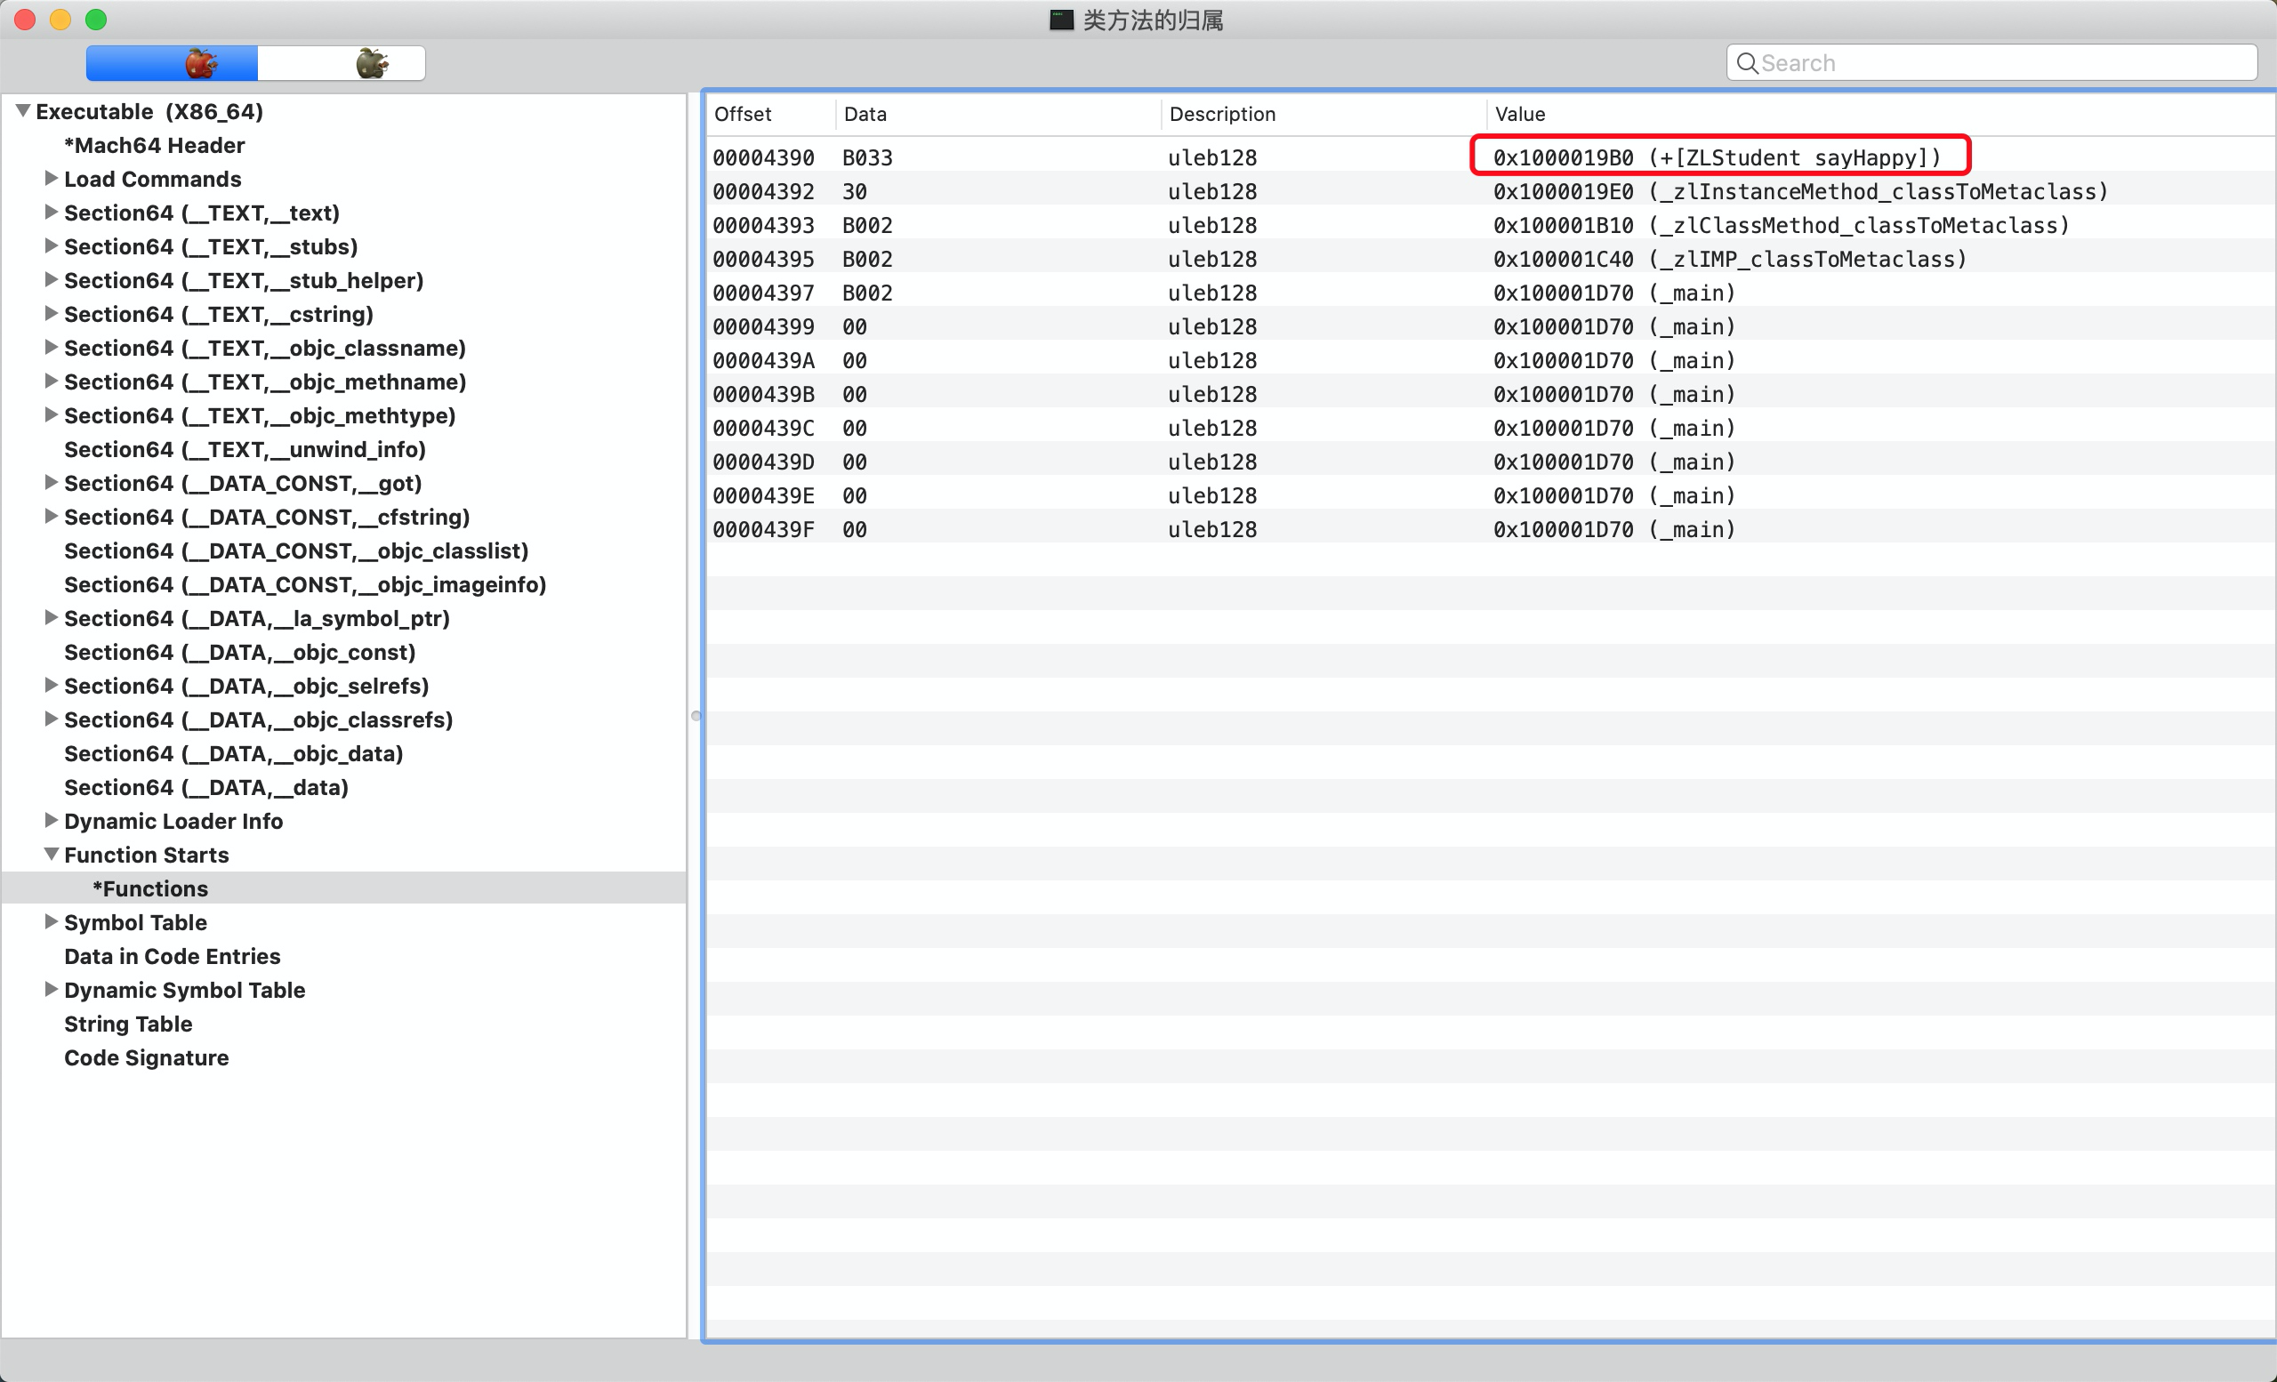Open the Code Signature entry
The width and height of the screenshot is (2277, 1382).
(x=146, y=1057)
